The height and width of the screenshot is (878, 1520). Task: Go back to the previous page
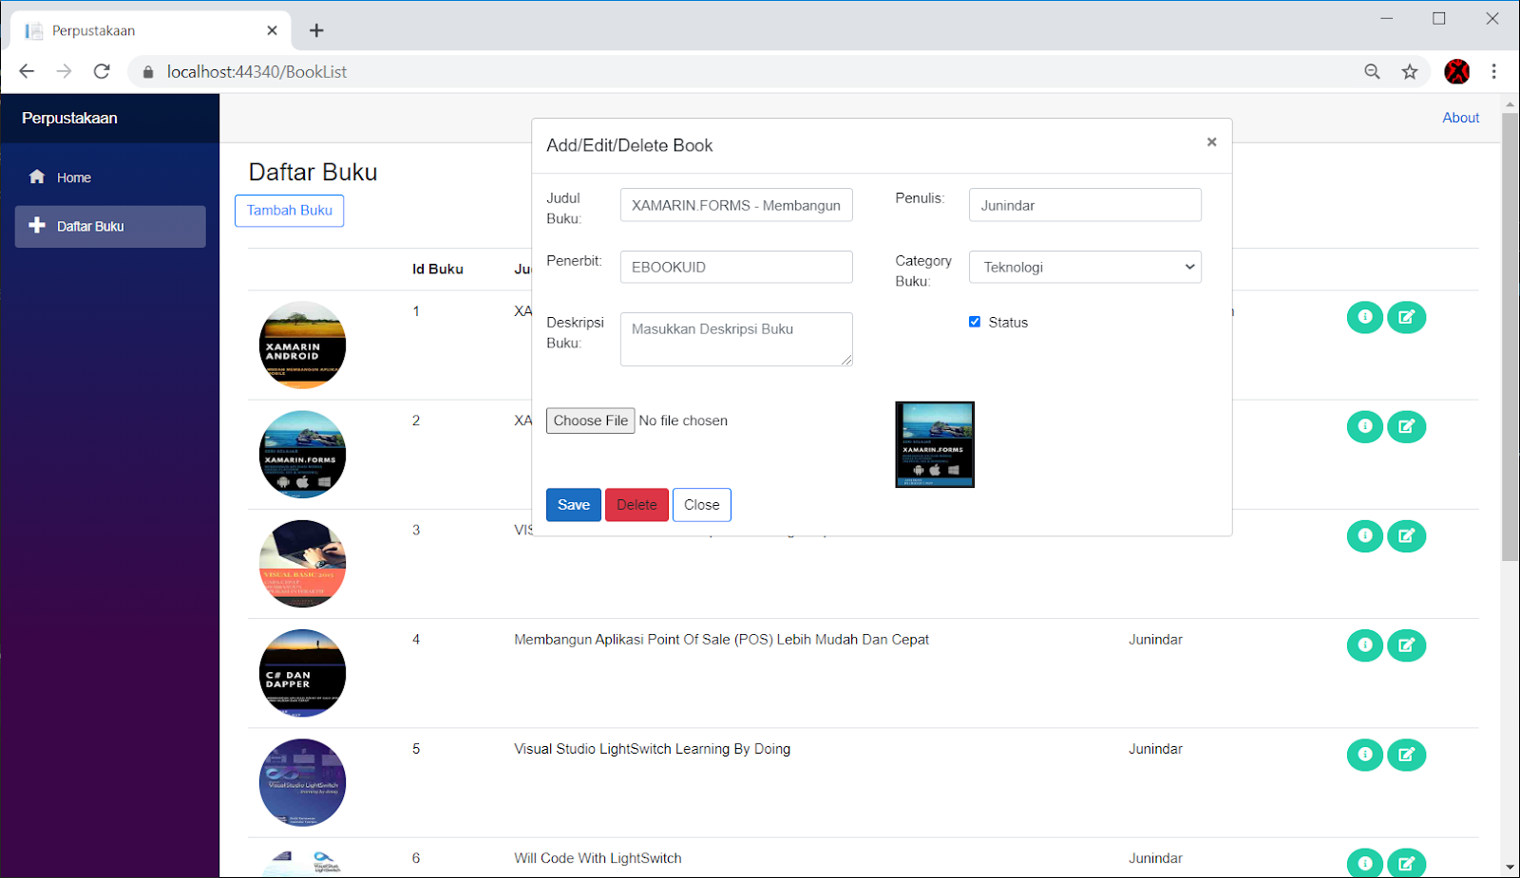pos(27,71)
